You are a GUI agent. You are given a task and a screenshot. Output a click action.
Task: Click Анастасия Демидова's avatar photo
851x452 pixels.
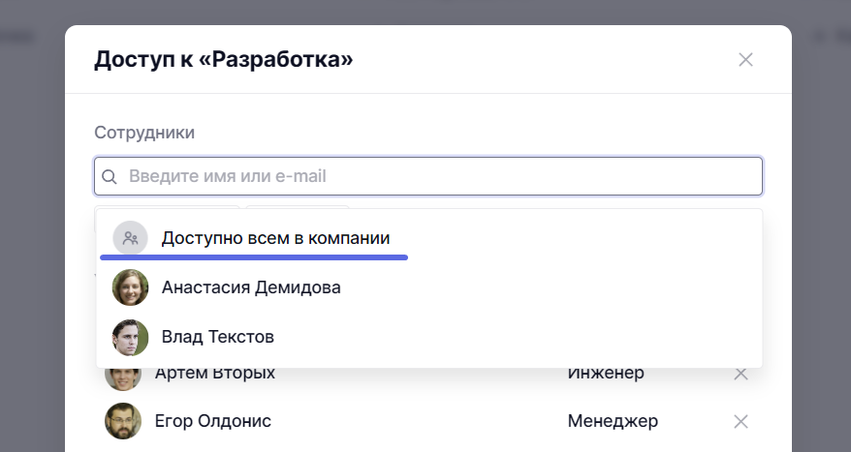130,287
